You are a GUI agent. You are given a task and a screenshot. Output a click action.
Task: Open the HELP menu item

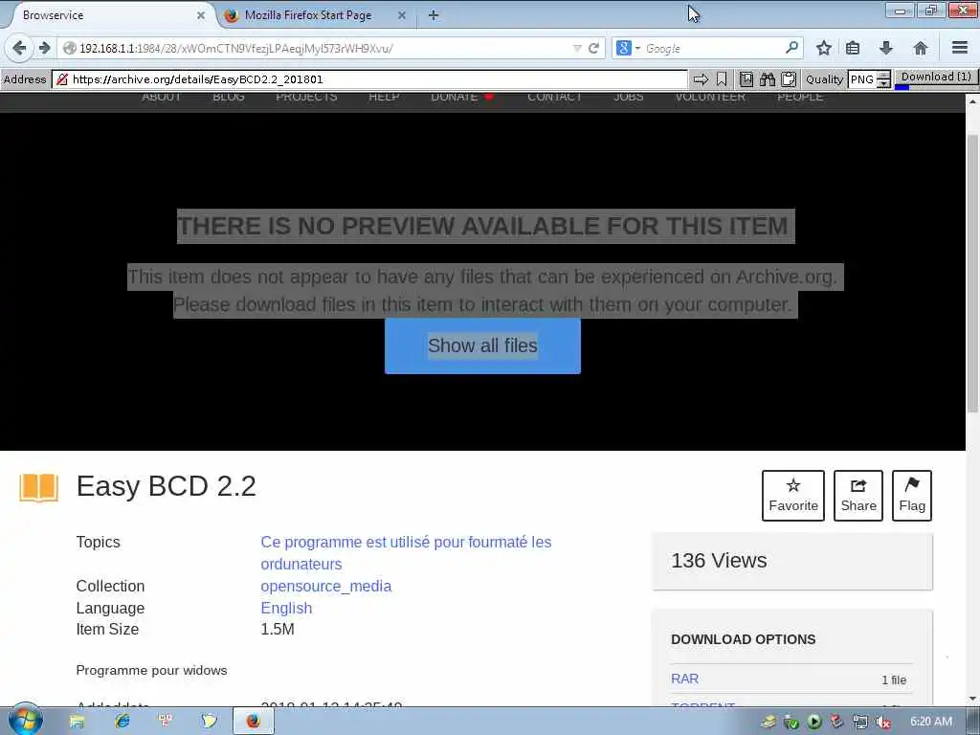click(x=384, y=97)
